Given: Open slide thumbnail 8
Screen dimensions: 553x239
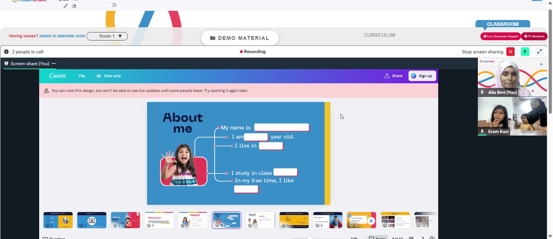Looking at the screenshot, I should tap(294, 220).
